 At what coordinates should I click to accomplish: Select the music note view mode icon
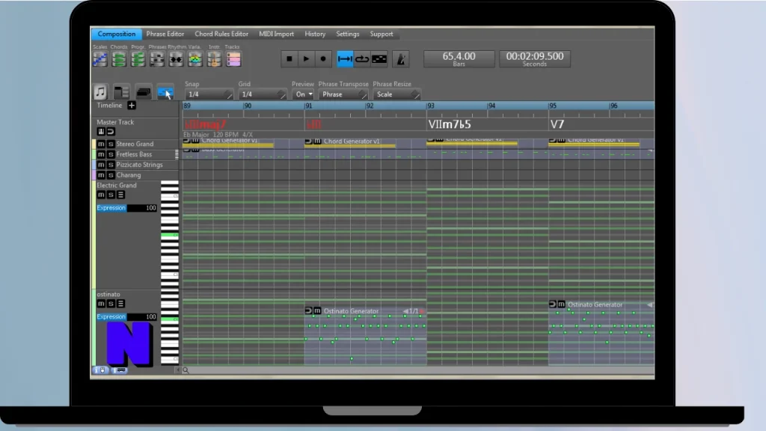[x=100, y=92]
